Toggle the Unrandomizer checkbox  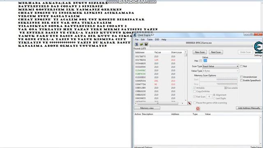[x=241, y=77]
